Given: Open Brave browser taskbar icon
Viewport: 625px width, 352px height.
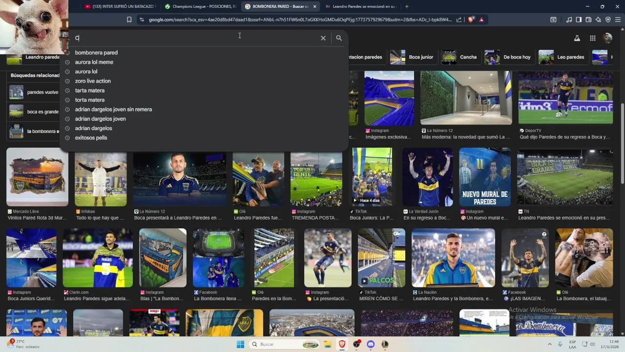Looking at the screenshot, I should point(342,344).
